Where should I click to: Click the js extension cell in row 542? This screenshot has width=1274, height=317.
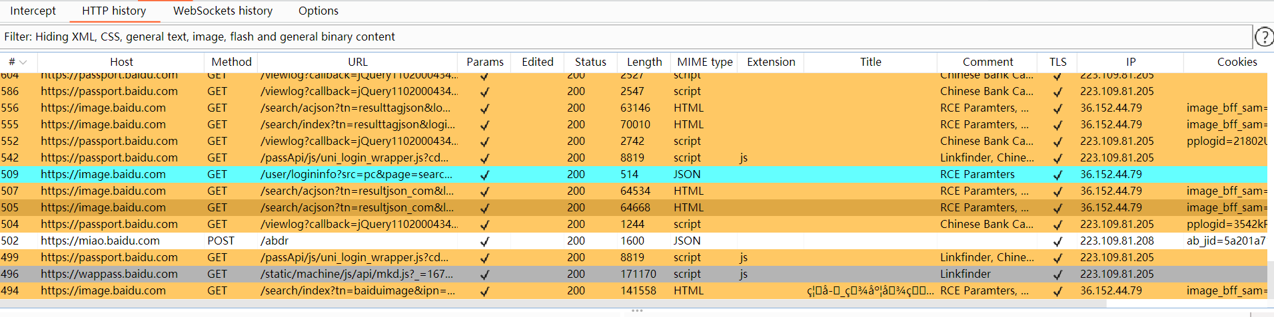click(744, 158)
